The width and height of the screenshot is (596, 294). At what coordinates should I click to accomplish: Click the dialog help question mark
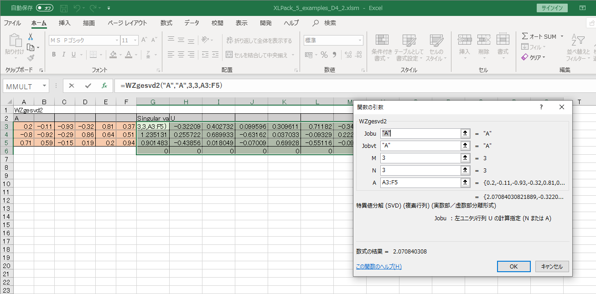541,107
